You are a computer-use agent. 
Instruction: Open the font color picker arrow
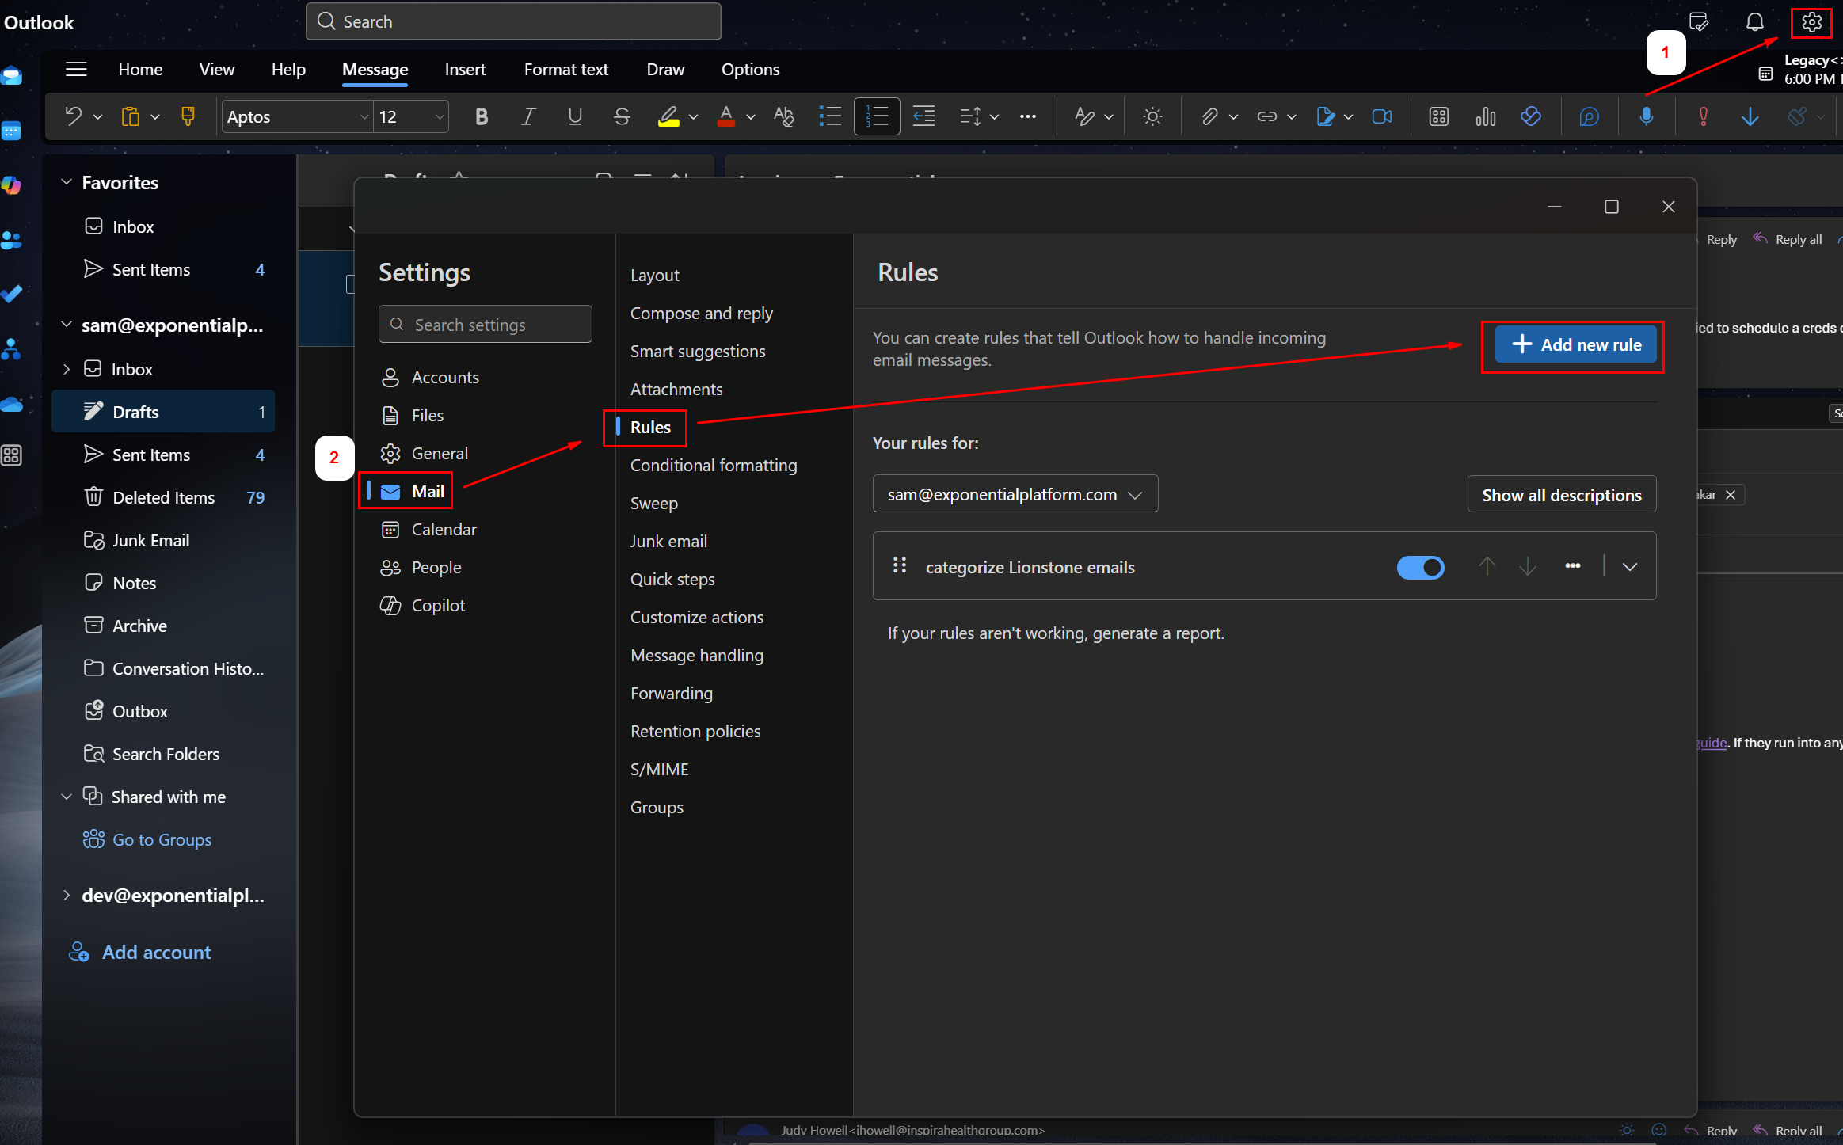click(751, 117)
